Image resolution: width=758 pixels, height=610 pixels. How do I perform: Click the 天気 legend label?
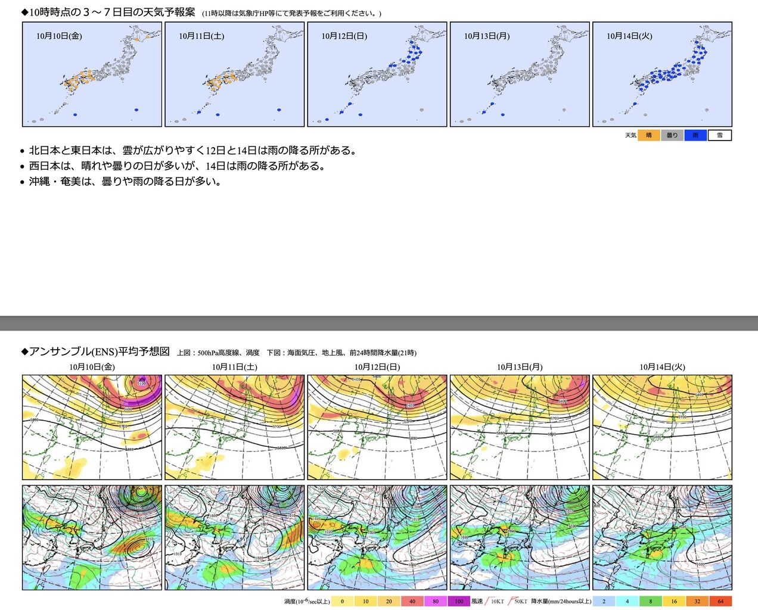(x=630, y=135)
